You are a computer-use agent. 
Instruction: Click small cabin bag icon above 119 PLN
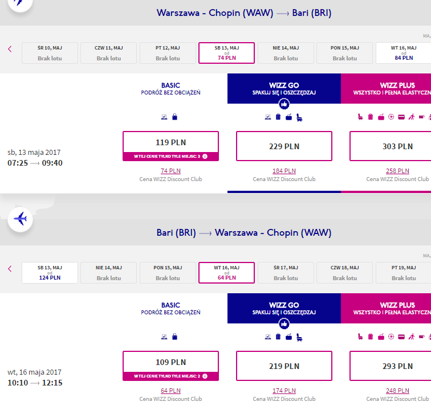(x=175, y=117)
